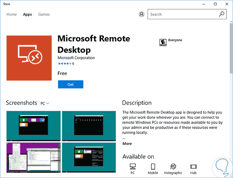This screenshot has width=233, height=178.
Task: Click the Holographic device icon
Action: pos(173,166)
